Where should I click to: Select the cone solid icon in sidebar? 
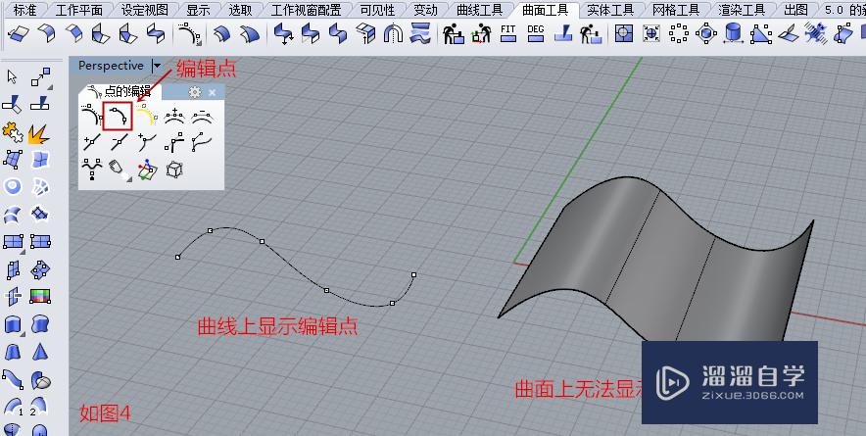pos(40,352)
